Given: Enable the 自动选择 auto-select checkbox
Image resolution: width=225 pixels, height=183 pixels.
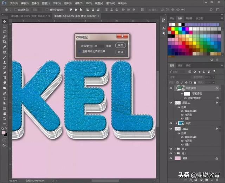Looking at the screenshot, I should pos(15,10).
